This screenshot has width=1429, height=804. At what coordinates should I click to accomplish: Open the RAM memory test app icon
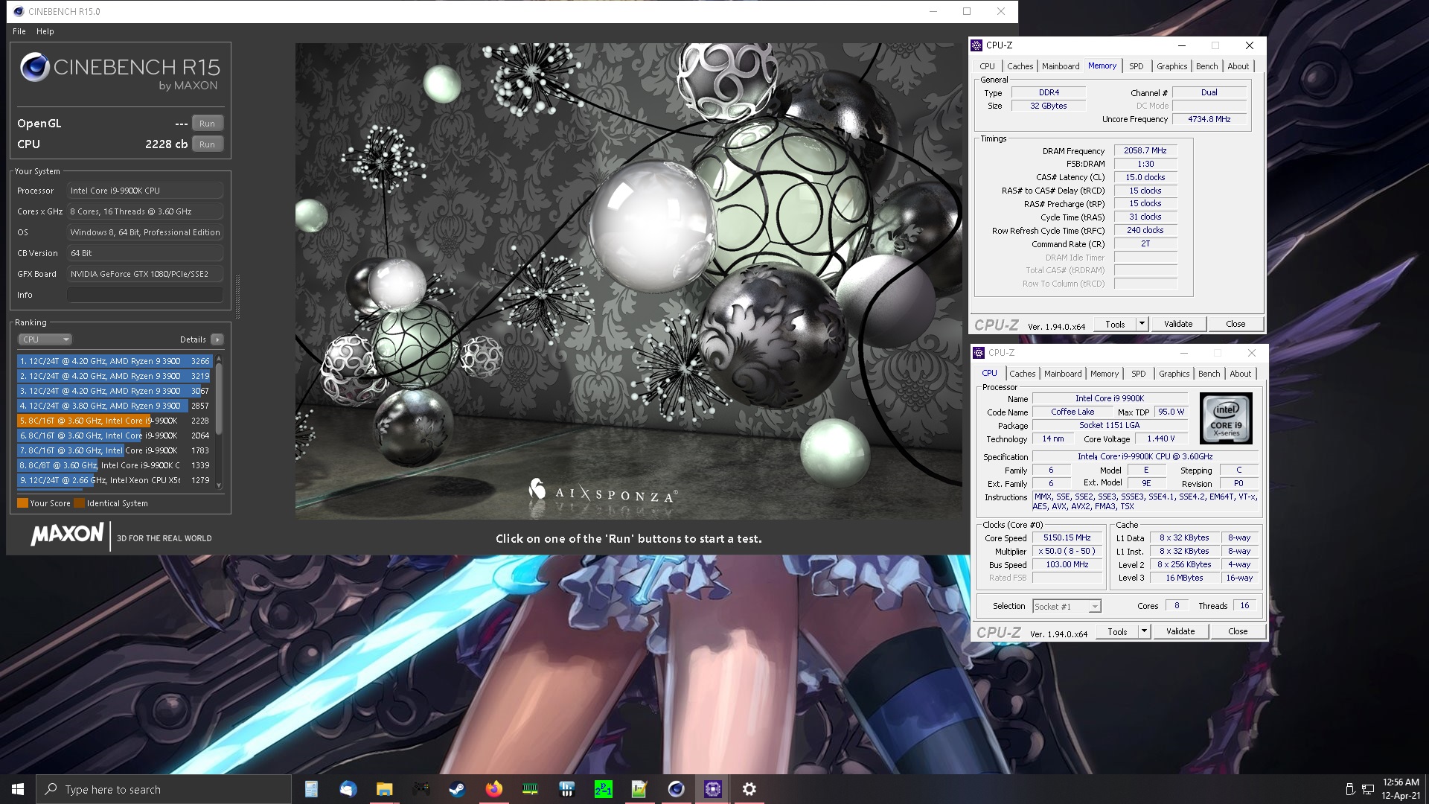click(530, 789)
